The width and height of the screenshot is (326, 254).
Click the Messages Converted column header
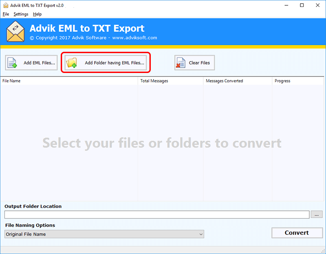[x=238, y=81]
